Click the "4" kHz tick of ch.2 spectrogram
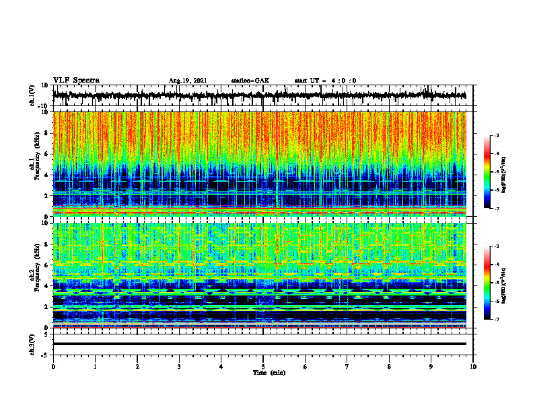Screen dimensions: 533x411 point(46,287)
